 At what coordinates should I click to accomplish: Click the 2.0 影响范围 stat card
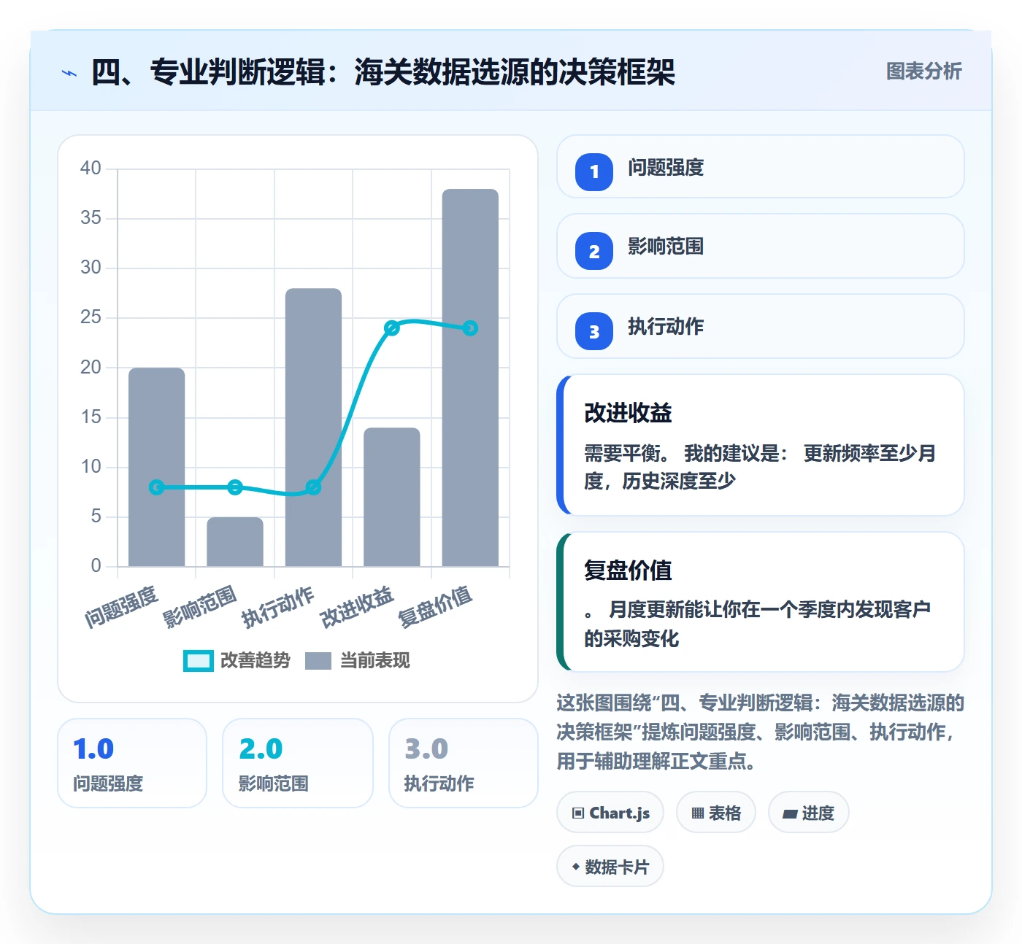tap(297, 763)
